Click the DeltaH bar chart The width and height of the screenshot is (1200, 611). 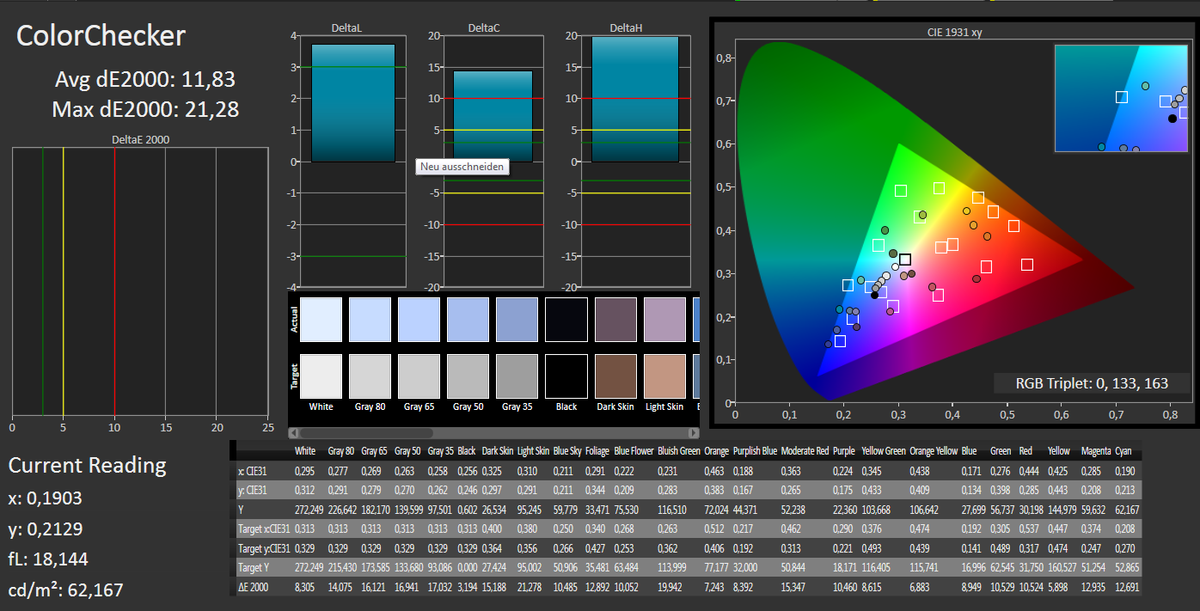(635, 161)
